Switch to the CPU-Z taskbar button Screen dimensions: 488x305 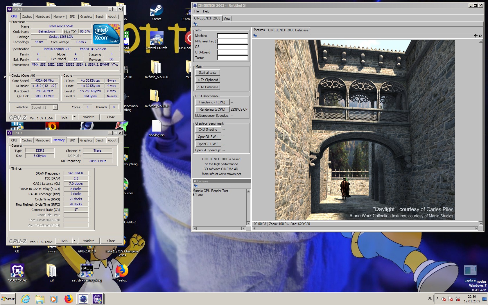97,299
